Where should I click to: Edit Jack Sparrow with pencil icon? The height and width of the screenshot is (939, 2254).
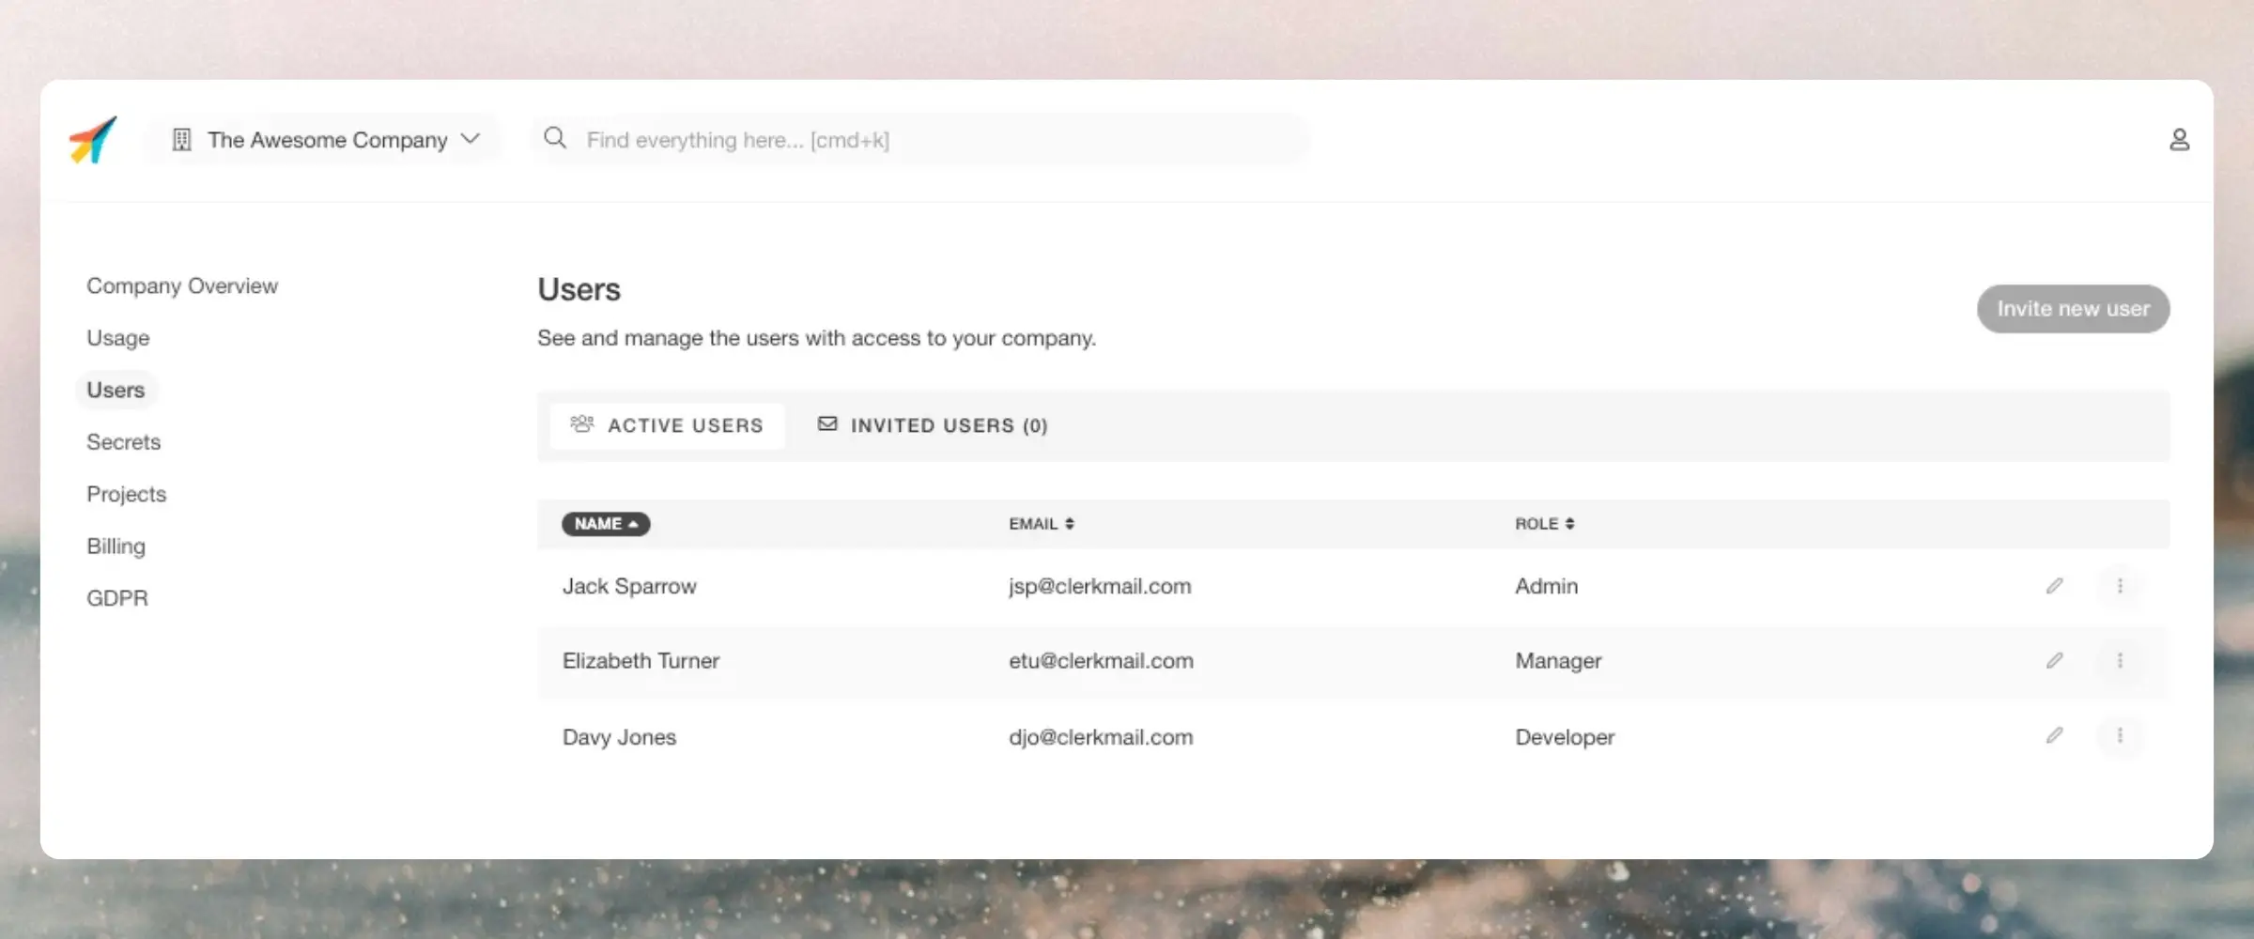(2054, 586)
